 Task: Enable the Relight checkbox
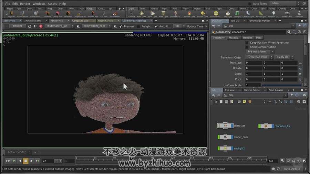coord(138,26)
